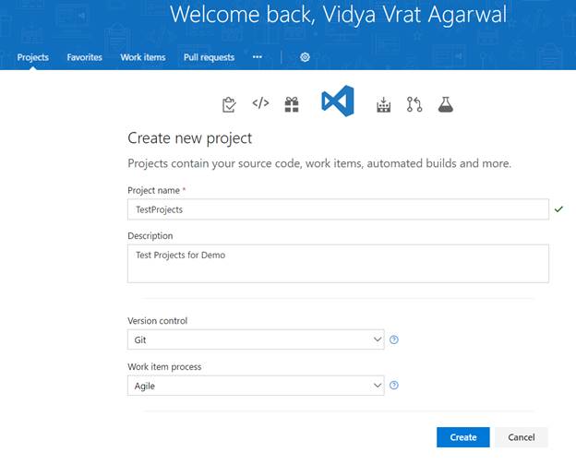The height and width of the screenshot is (464, 576).
Task: Go to the Work items tab
Action: [x=143, y=57]
